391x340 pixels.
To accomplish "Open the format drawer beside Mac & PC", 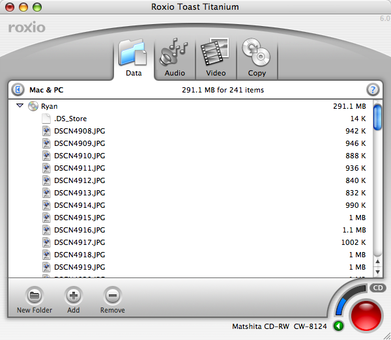I will [18, 90].
